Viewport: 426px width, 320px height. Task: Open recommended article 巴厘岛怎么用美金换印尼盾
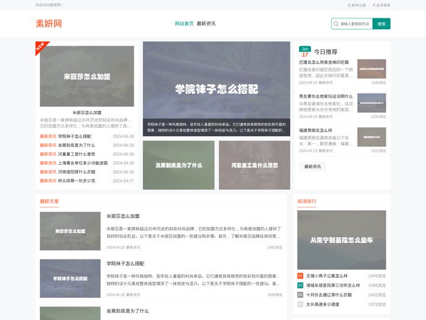coord(324,62)
